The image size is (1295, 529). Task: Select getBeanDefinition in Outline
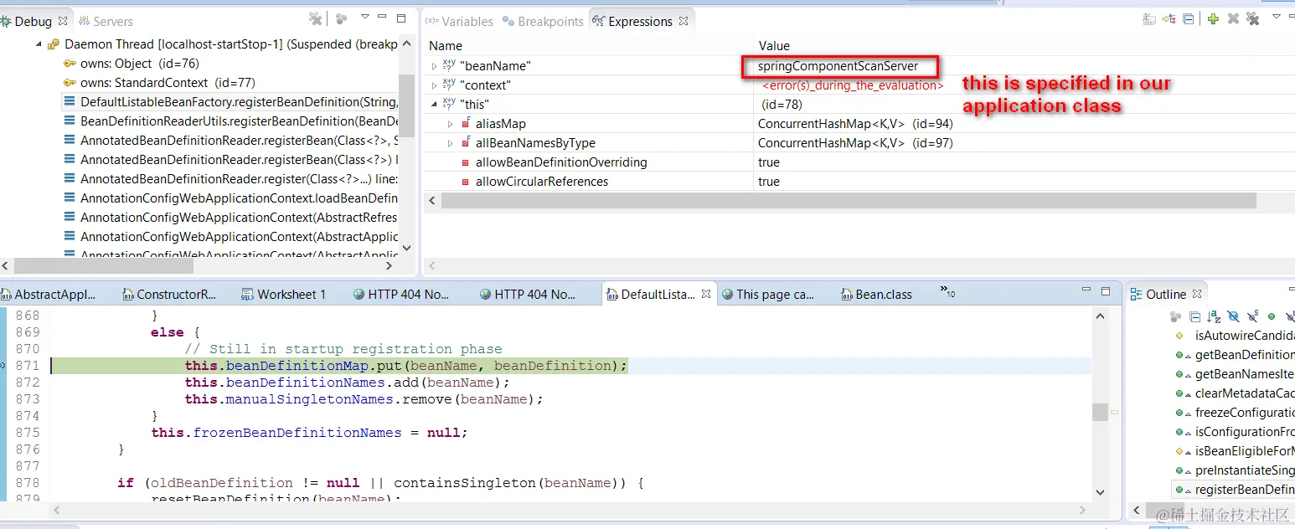click(1236, 355)
